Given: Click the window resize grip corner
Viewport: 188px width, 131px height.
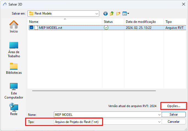Looking at the screenshot, I should click(x=185, y=129).
